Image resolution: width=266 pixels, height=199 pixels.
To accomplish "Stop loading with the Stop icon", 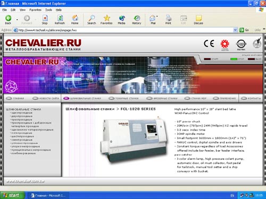I will point(45,18).
